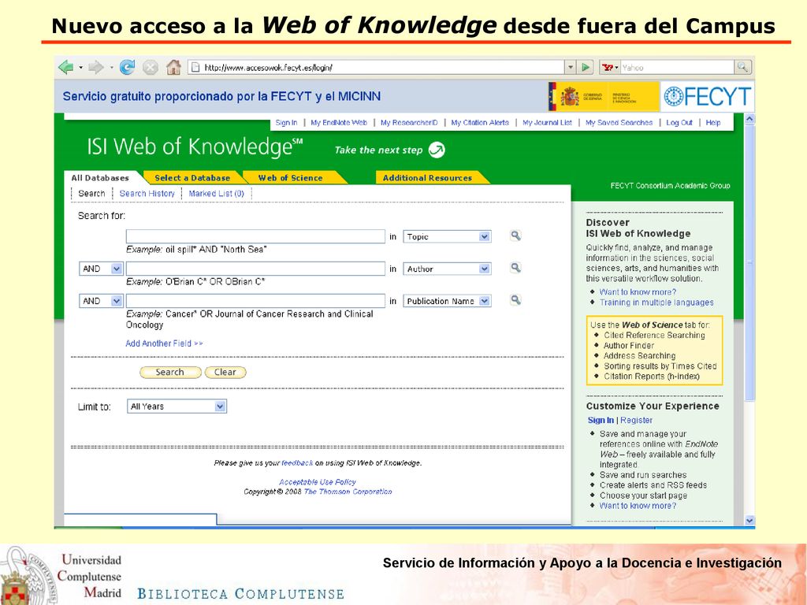This screenshot has height=605, width=807.
Task: Open the Search History sub-tab
Action: pyautogui.click(x=147, y=194)
